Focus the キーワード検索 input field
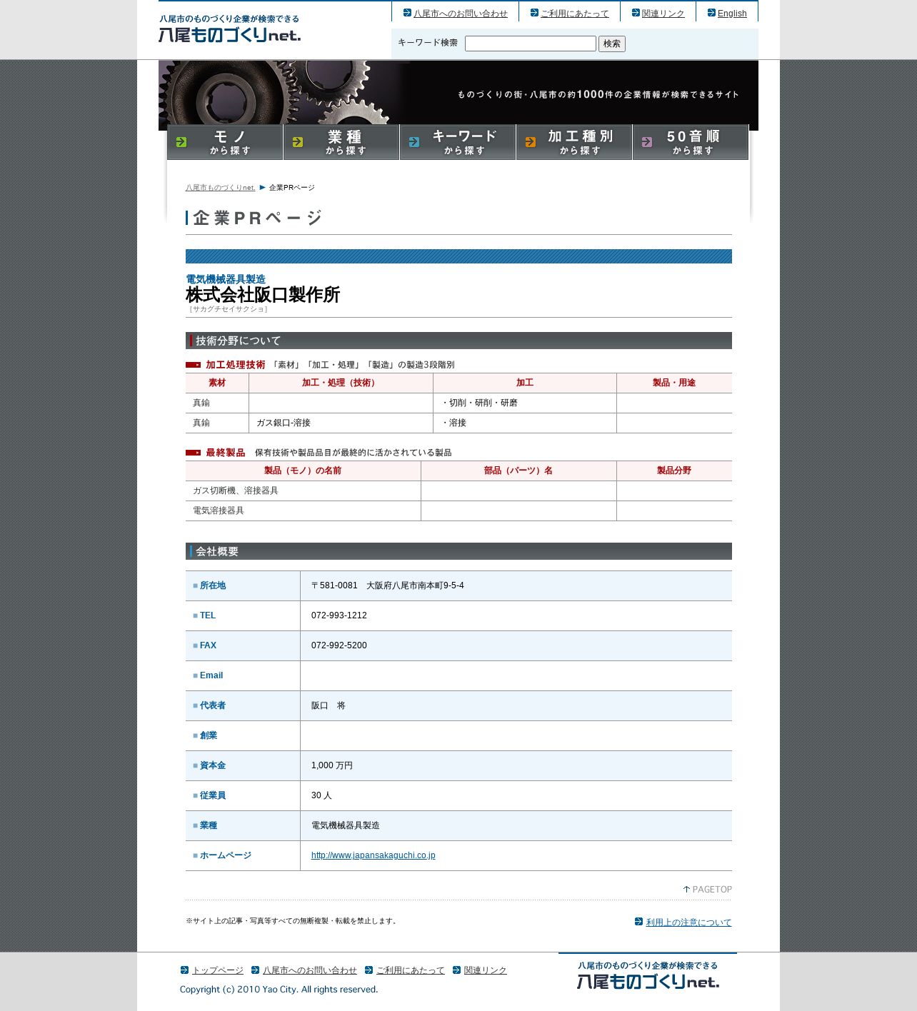 531,44
